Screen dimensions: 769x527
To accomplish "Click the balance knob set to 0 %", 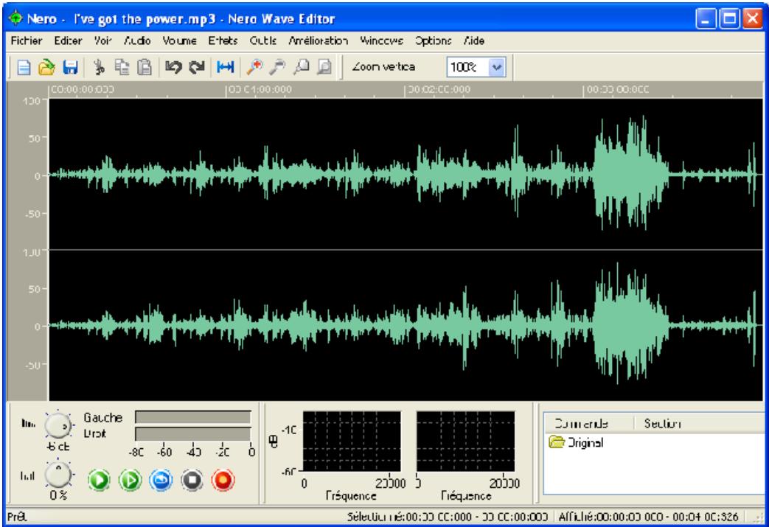I will point(58,474).
